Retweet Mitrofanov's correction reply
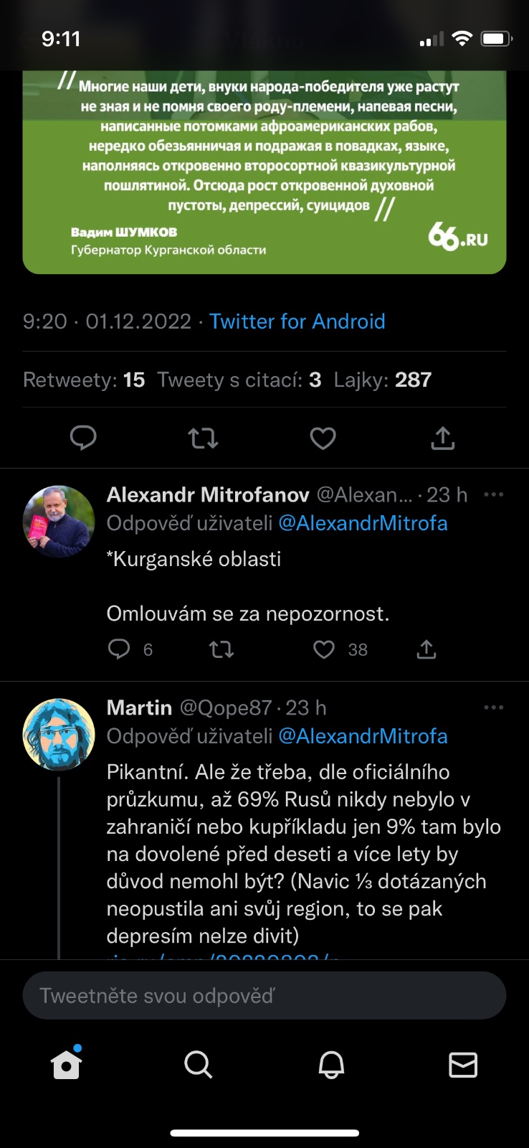 [x=221, y=649]
